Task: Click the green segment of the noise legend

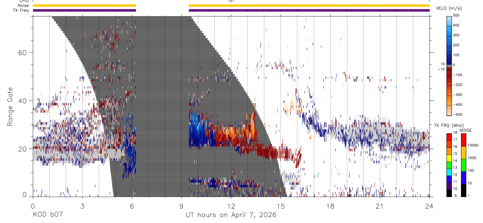Action: point(463,165)
